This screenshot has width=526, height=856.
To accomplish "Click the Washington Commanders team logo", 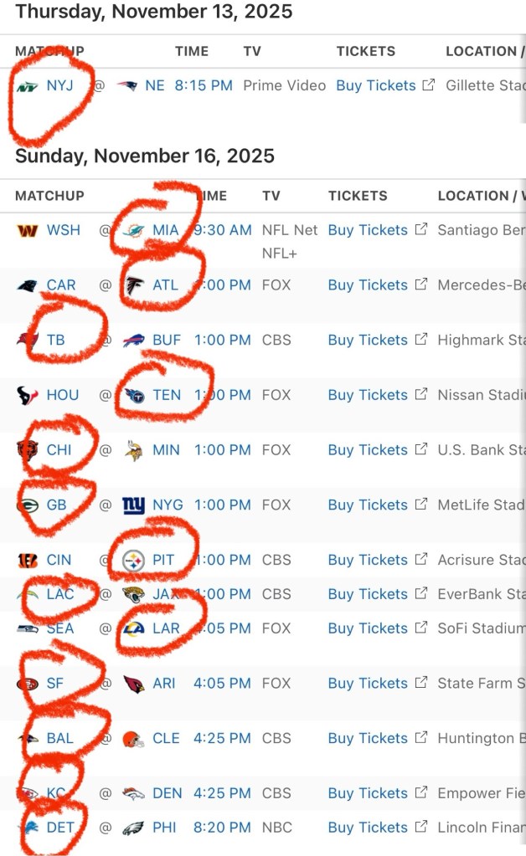I will point(27,230).
